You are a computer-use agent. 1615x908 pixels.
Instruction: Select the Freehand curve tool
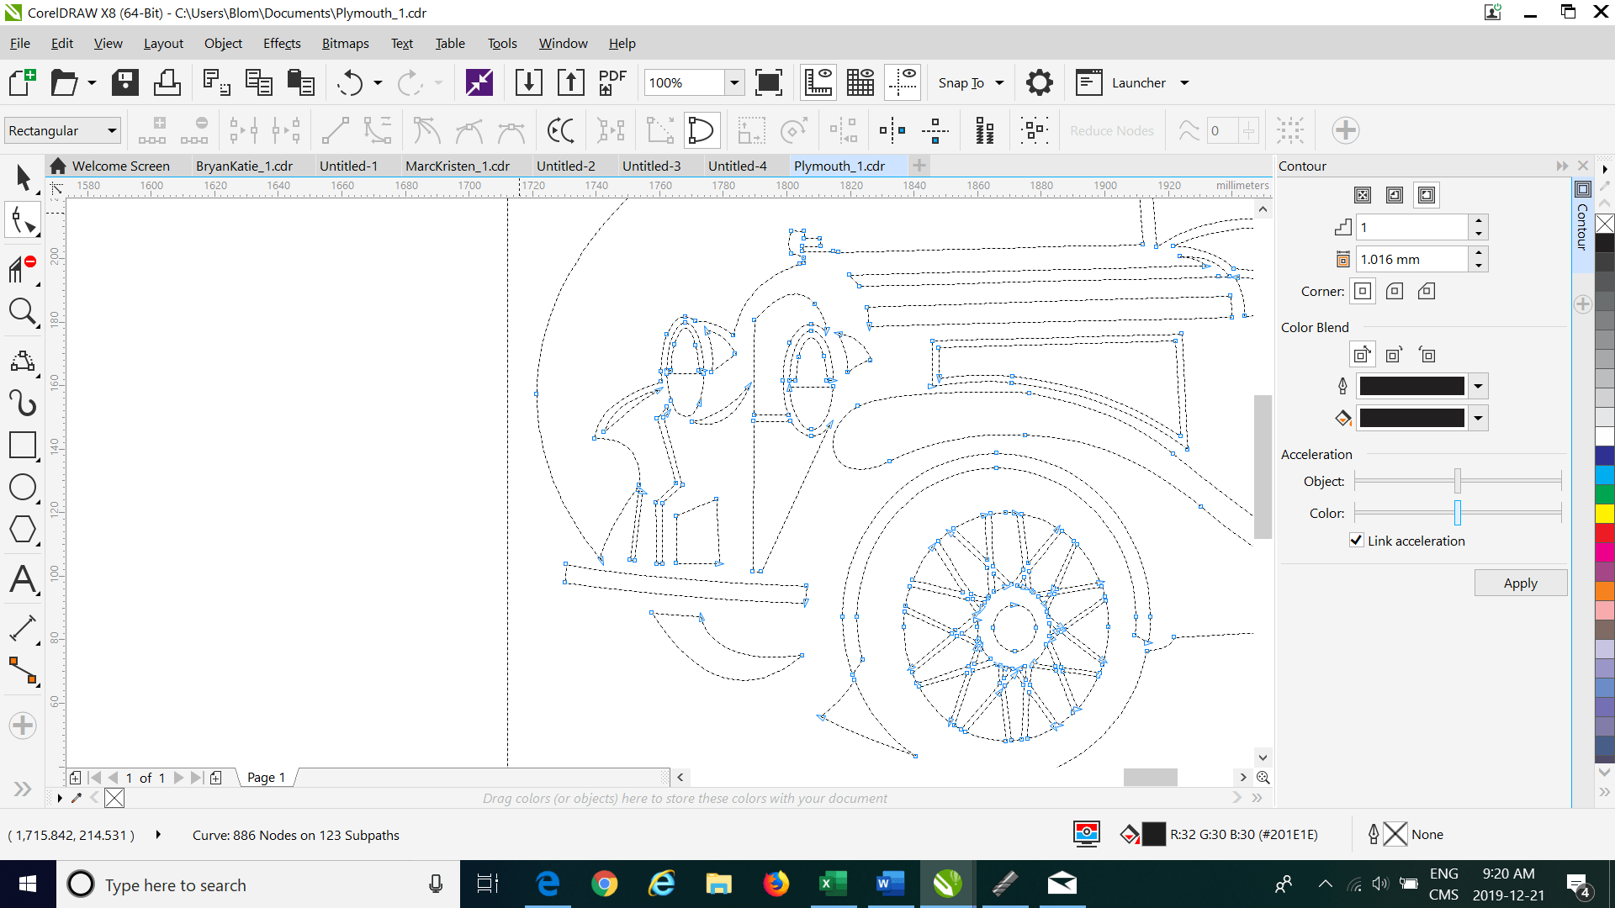(23, 403)
